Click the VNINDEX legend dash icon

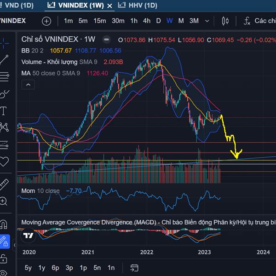[x=106, y=40]
